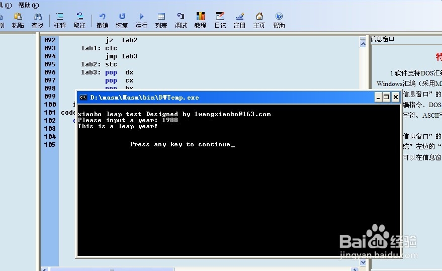Image resolution: width=442 pixels, height=271 pixels.
Task: Click the editor scrollbar down arrow
Action: (363, 262)
